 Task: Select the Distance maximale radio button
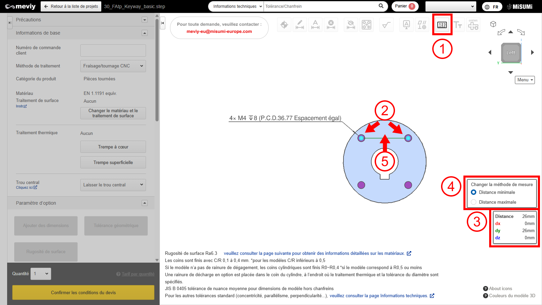pyautogui.click(x=474, y=202)
